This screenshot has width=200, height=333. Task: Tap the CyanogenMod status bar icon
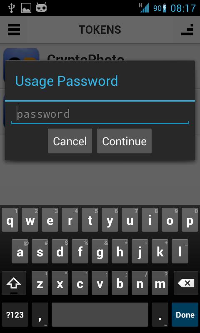coord(41,7)
